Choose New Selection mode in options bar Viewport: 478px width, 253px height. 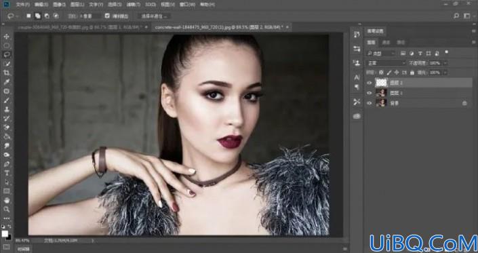[28, 16]
